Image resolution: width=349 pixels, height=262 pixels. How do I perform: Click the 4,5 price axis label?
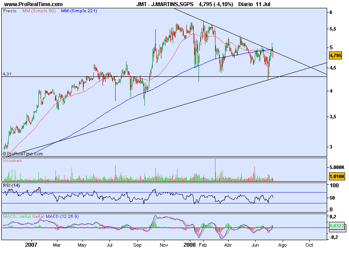coord(332,68)
